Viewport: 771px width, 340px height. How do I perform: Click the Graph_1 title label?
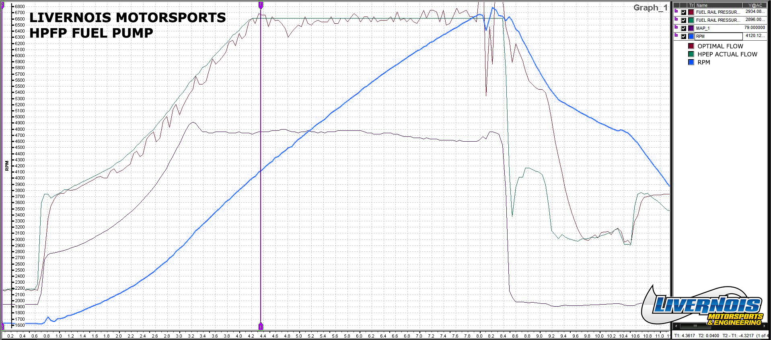[650, 8]
